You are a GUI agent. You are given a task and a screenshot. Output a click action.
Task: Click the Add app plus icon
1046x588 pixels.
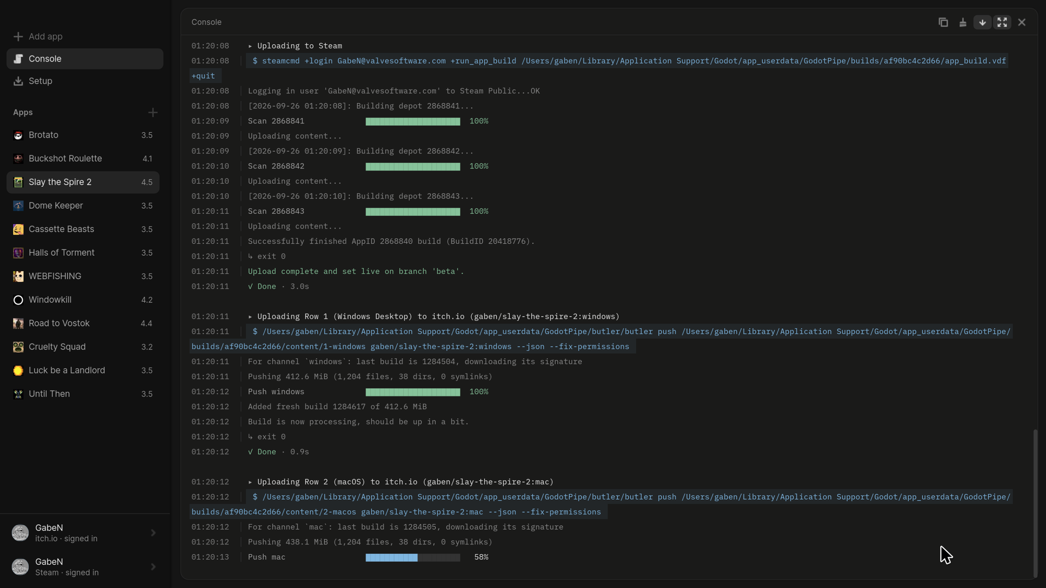18,36
